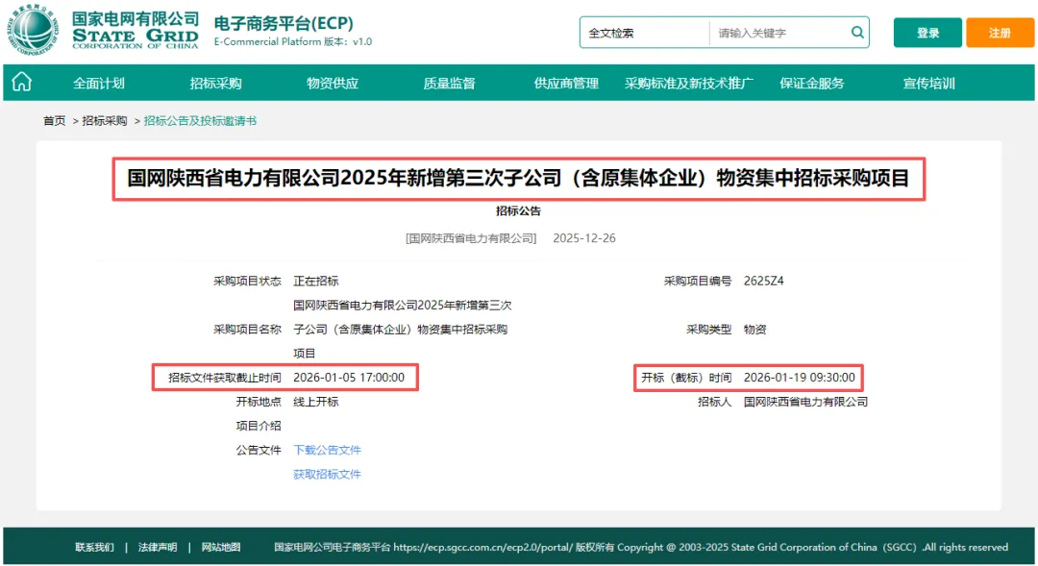Click the 招标人 value 国网陕西省电力有限公司
The height and width of the screenshot is (566, 1038).
click(805, 402)
